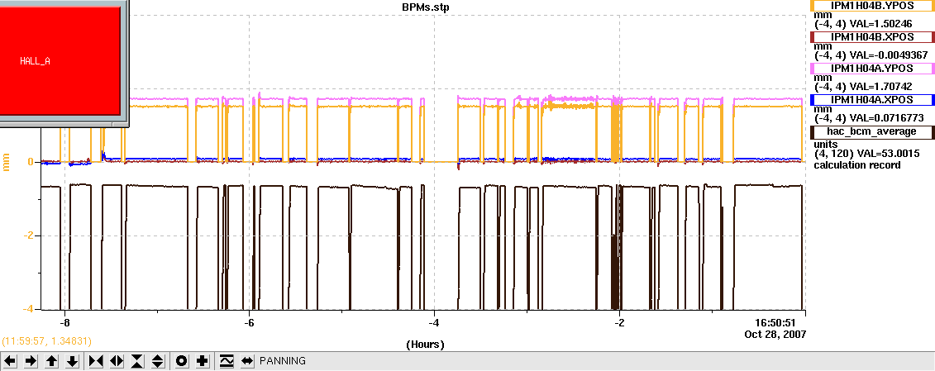Image resolution: width=935 pixels, height=371 pixels.
Task: Click the orange cursor readout (11:59:57, 1.34831)
Action: (46, 342)
